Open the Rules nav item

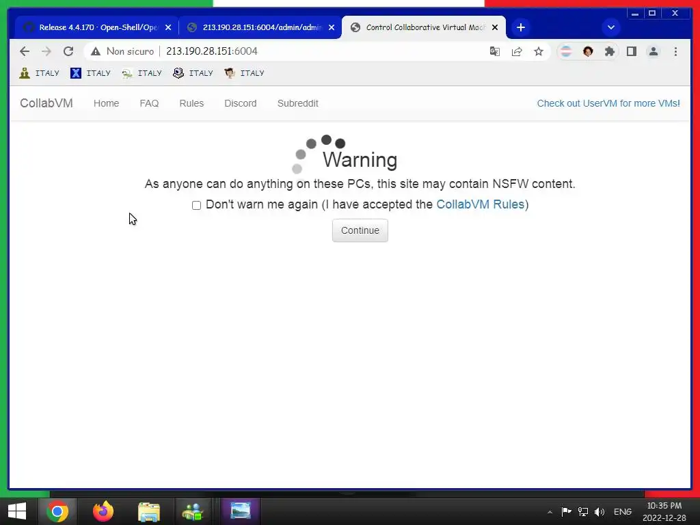[x=191, y=103]
